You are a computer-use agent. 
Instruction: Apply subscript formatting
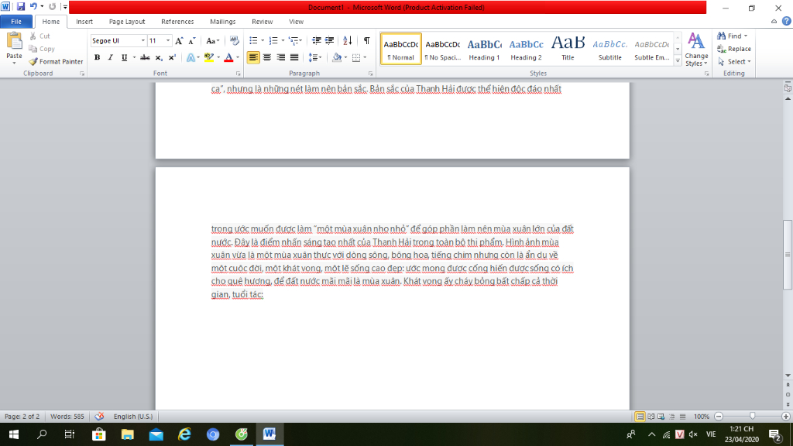point(159,57)
